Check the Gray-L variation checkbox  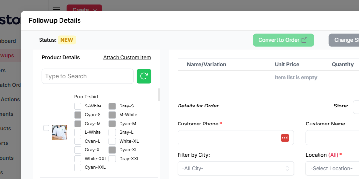click(112, 132)
